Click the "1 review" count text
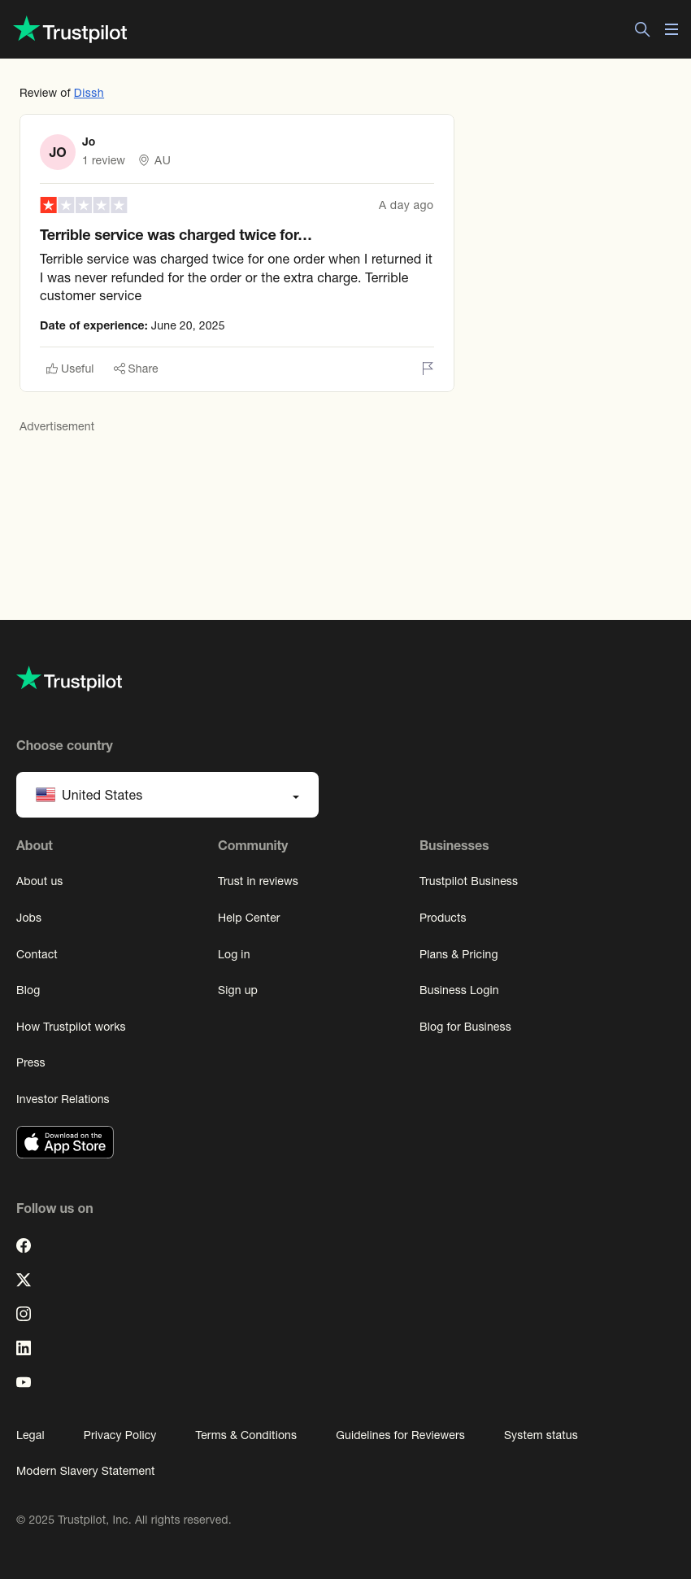Viewport: 691px width, 1579px height. tap(103, 160)
